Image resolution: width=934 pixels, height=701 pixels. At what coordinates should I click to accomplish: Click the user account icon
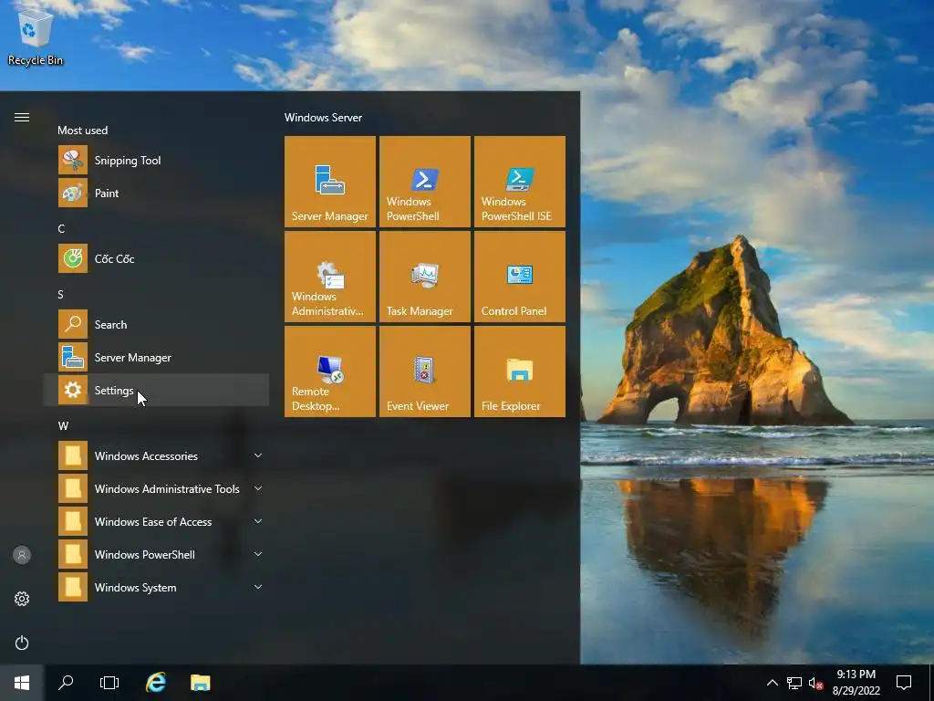pos(22,555)
